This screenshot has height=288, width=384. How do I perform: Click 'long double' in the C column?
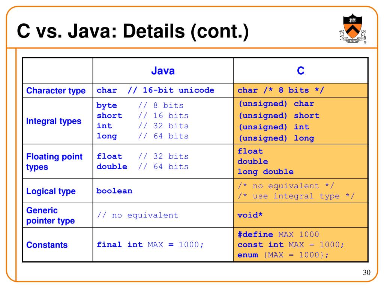coord(265,172)
